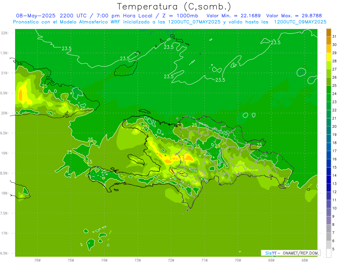Click the "68W" longitude label
The image size is (342, 264).
point(305,260)
